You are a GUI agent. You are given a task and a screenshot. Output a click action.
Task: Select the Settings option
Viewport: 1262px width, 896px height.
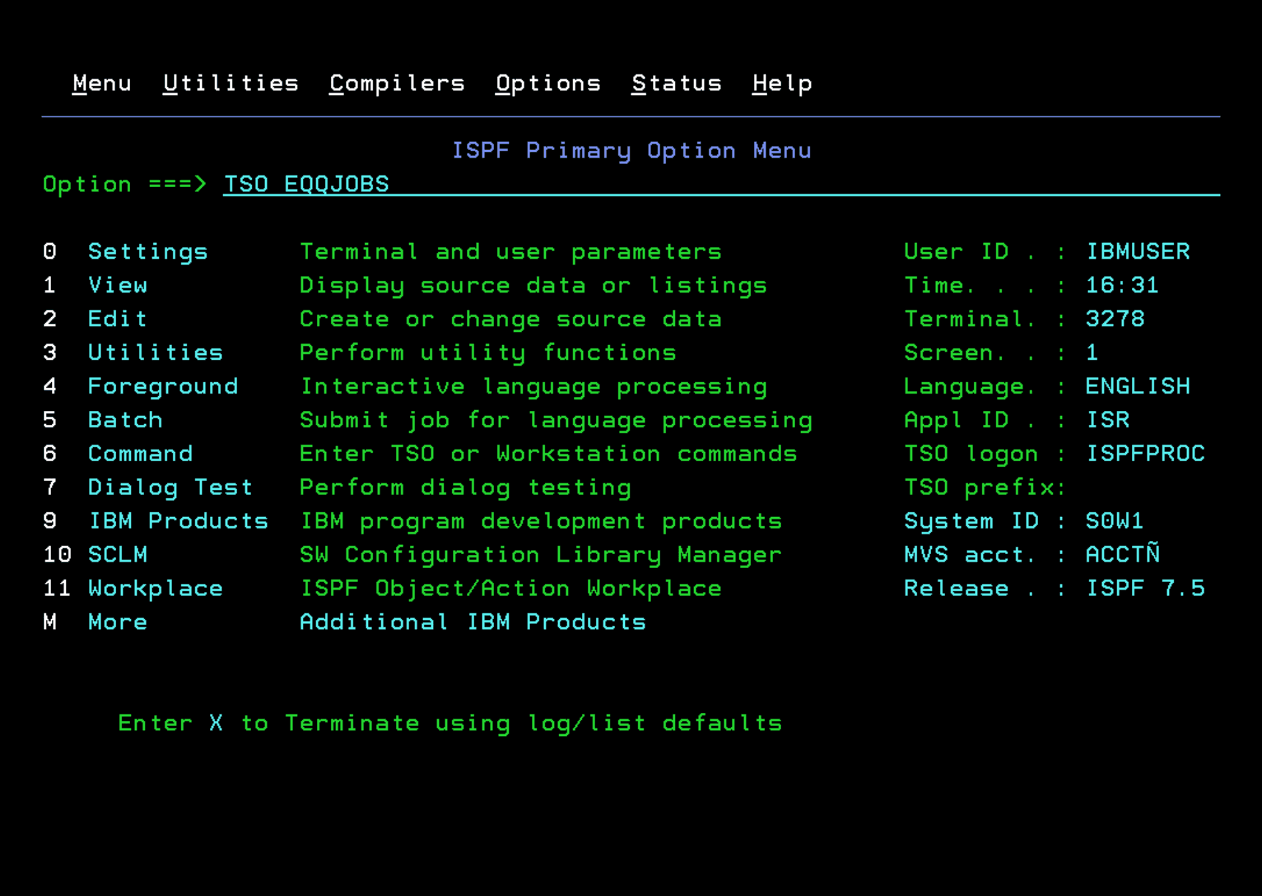(x=147, y=252)
